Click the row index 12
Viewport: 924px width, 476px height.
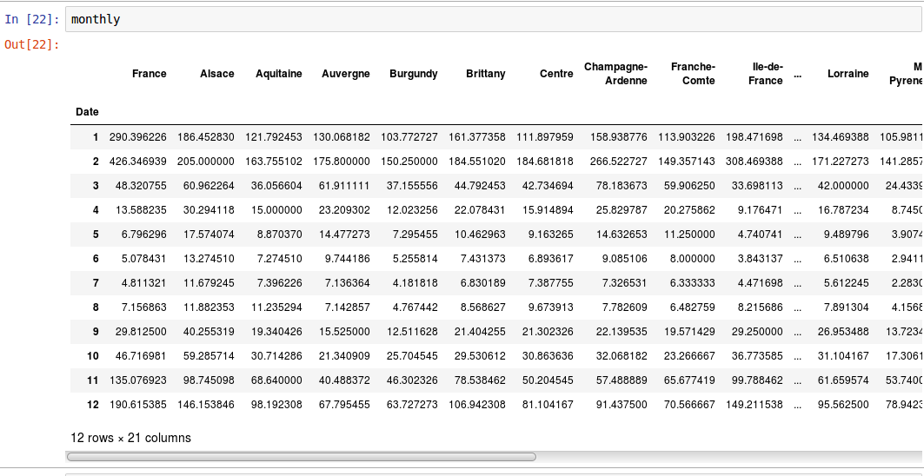coord(93,405)
